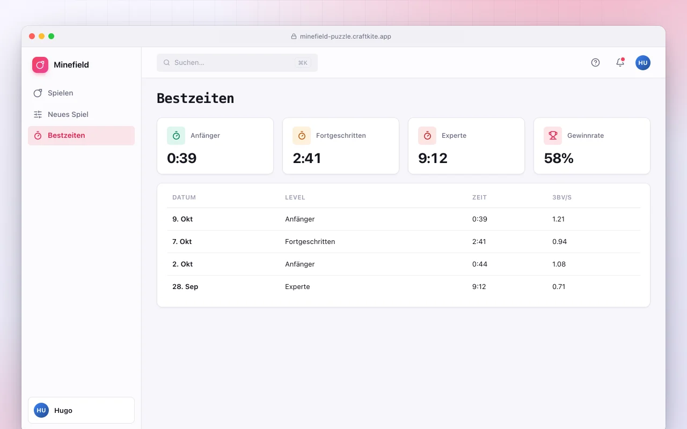687x429 pixels.
Task: Click the ⌘K shortcut badge
Action: 303,63
